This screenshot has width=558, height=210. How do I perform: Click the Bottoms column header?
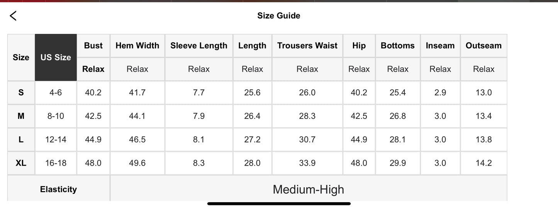pos(397,46)
